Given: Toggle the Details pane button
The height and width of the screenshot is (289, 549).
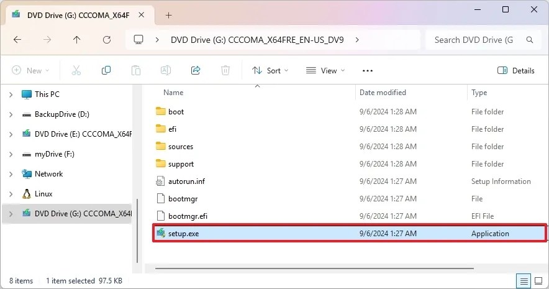Looking at the screenshot, I should coord(515,70).
